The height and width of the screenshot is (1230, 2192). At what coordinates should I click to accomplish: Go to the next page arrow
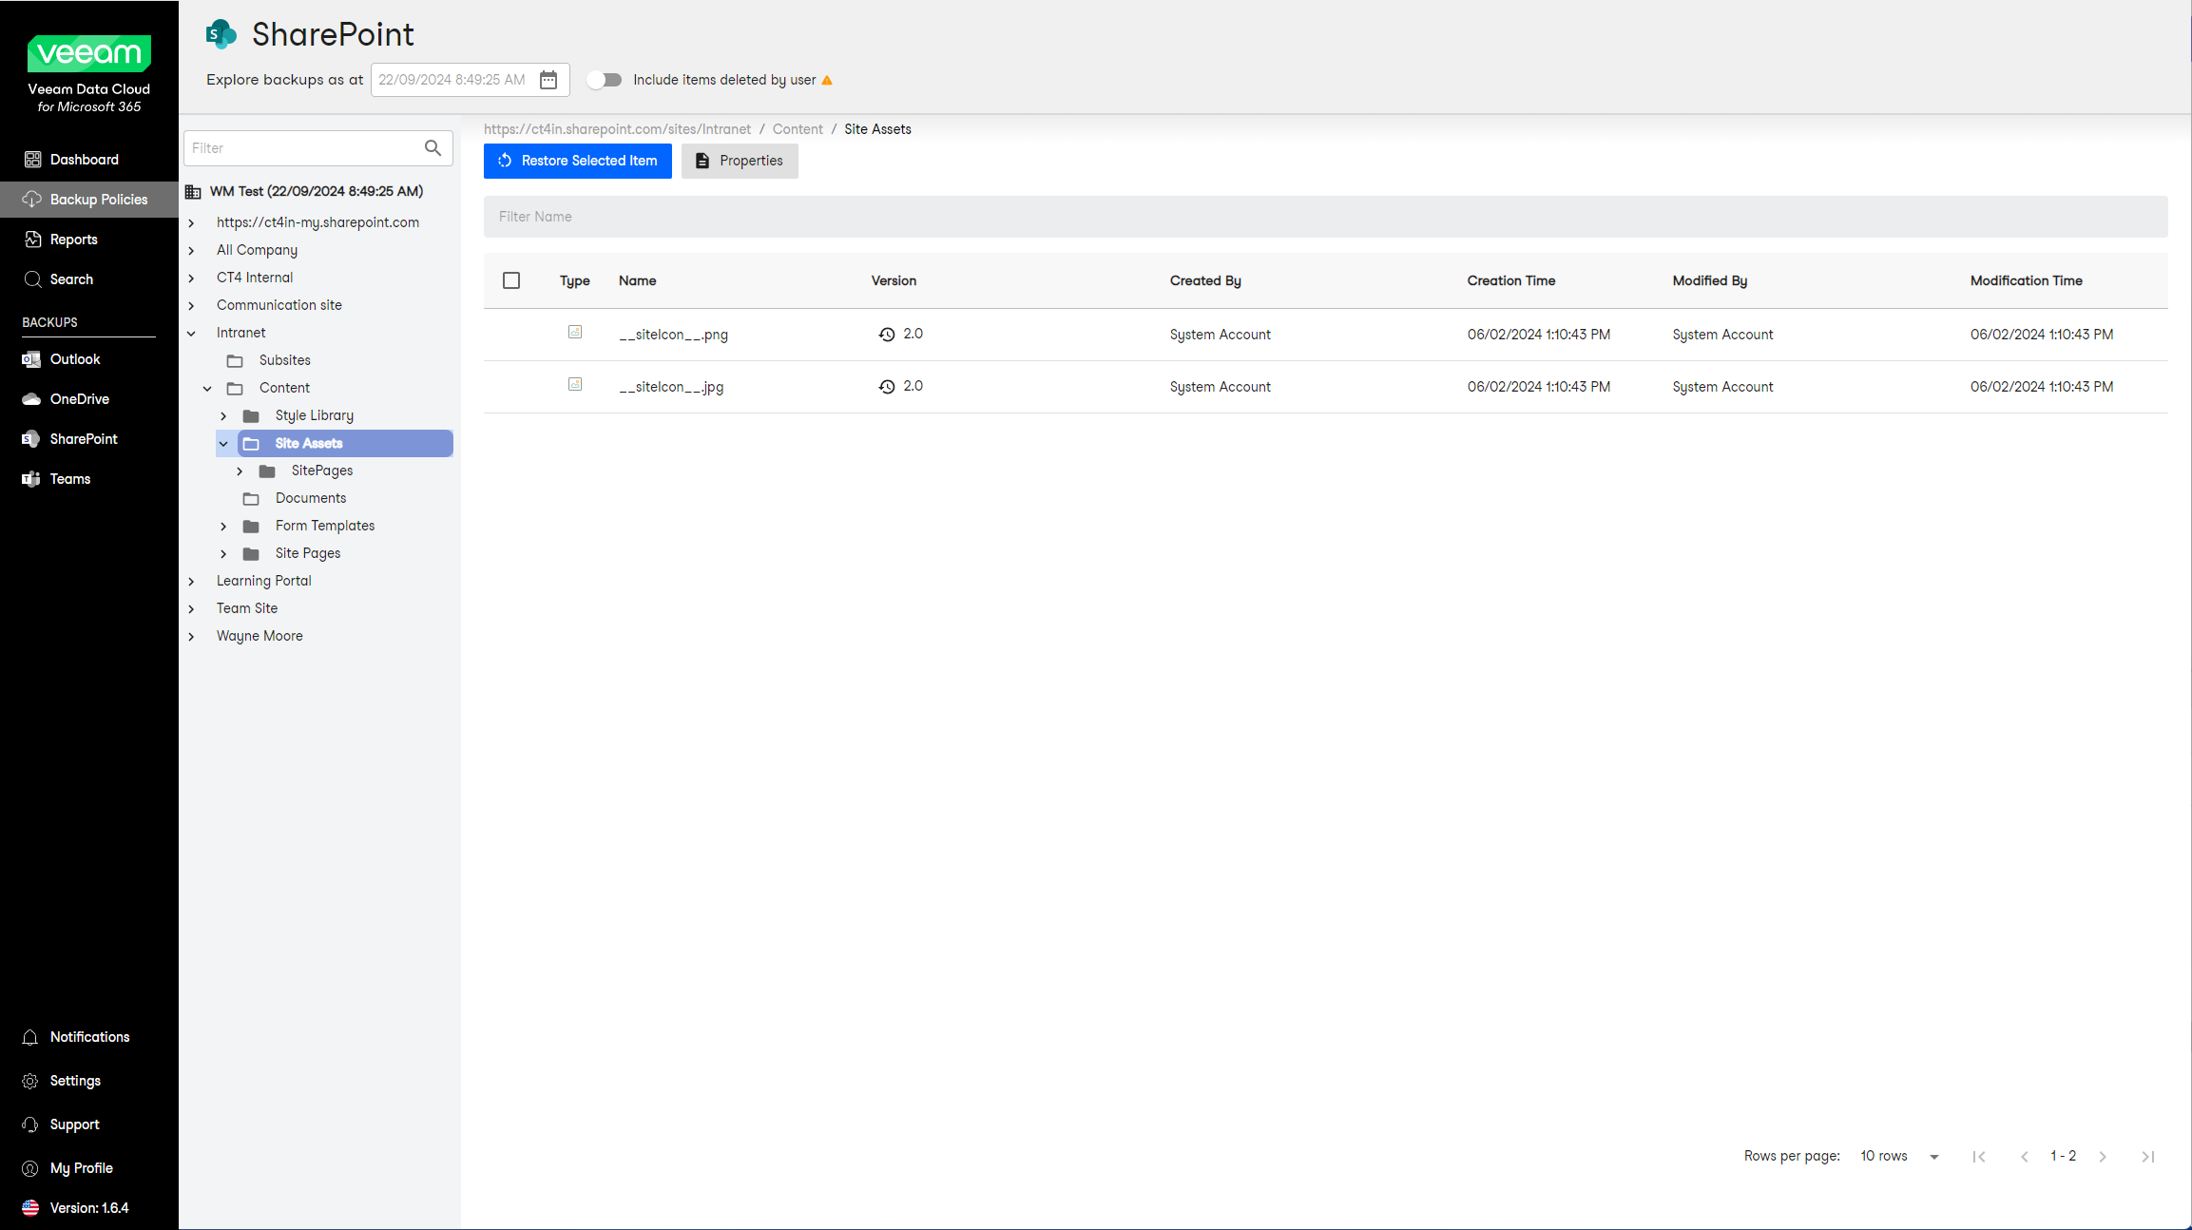click(x=2103, y=1157)
